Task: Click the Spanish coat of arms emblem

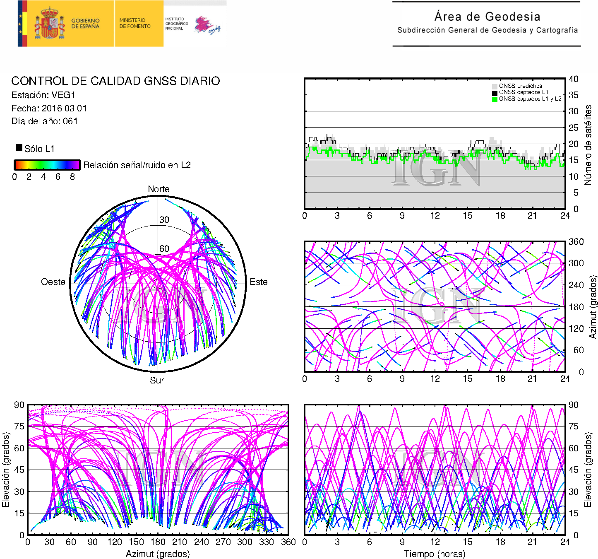Action: pos(49,24)
